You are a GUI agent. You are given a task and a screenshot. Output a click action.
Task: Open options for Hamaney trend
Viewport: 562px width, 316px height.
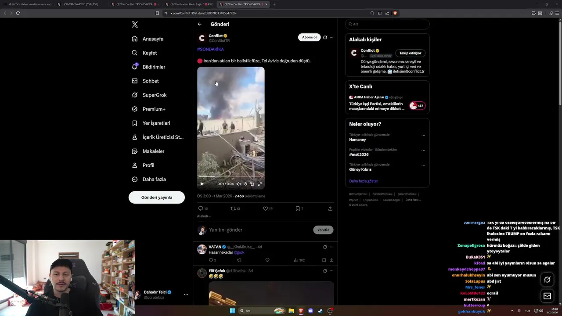pyautogui.click(x=423, y=136)
